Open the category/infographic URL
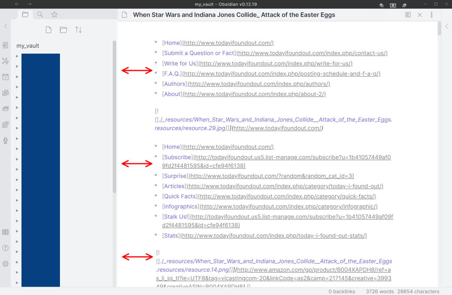The height and width of the screenshot is (295, 452). (x=289, y=207)
